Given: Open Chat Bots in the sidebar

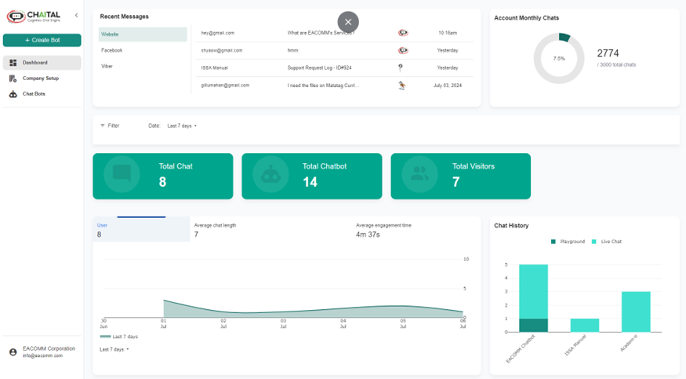Looking at the screenshot, I should click(x=42, y=93).
